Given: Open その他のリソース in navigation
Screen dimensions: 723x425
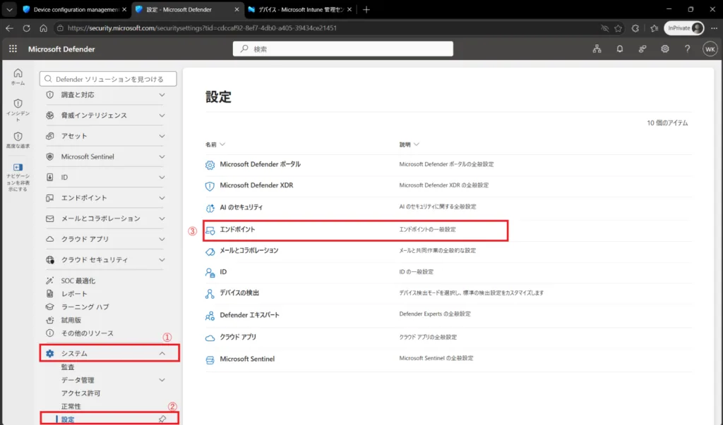Looking at the screenshot, I should click(87, 333).
